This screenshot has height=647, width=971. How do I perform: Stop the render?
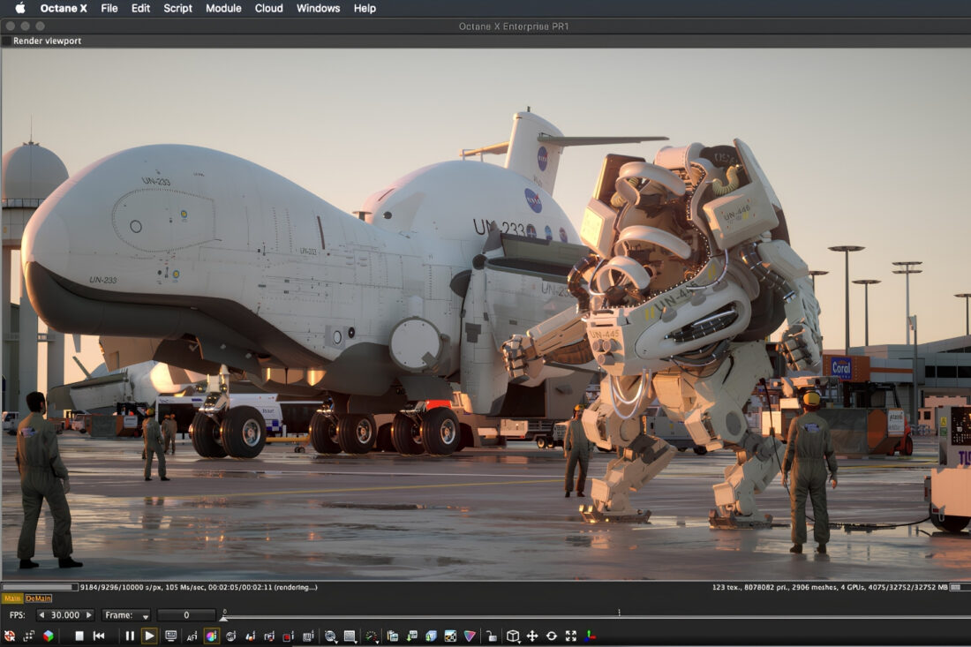[x=79, y=636]
